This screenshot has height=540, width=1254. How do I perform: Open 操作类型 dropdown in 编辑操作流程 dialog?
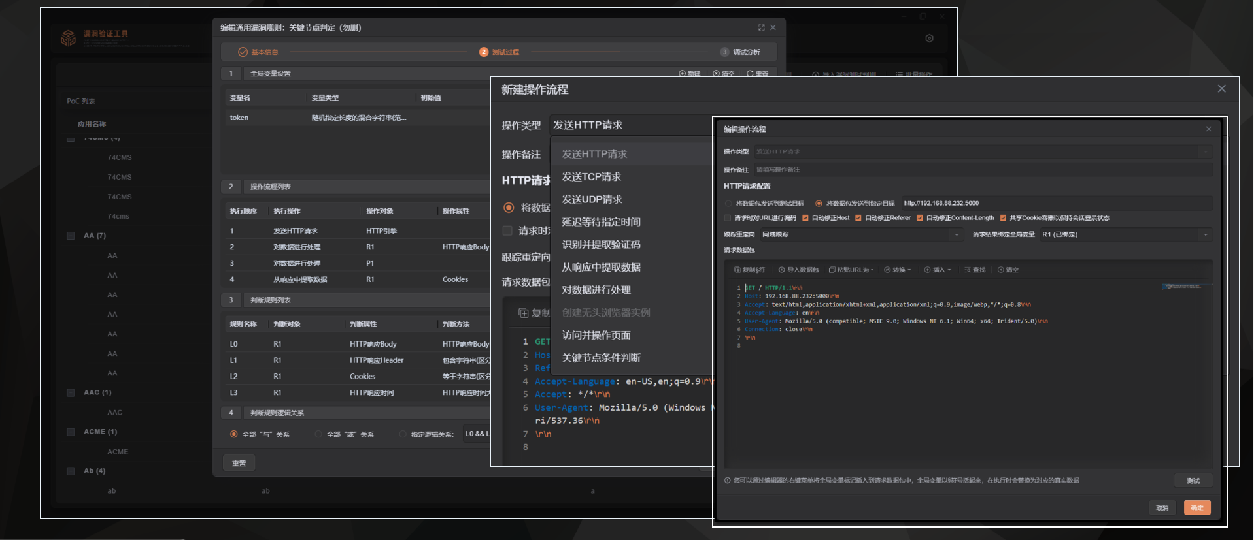click(983, 151)
